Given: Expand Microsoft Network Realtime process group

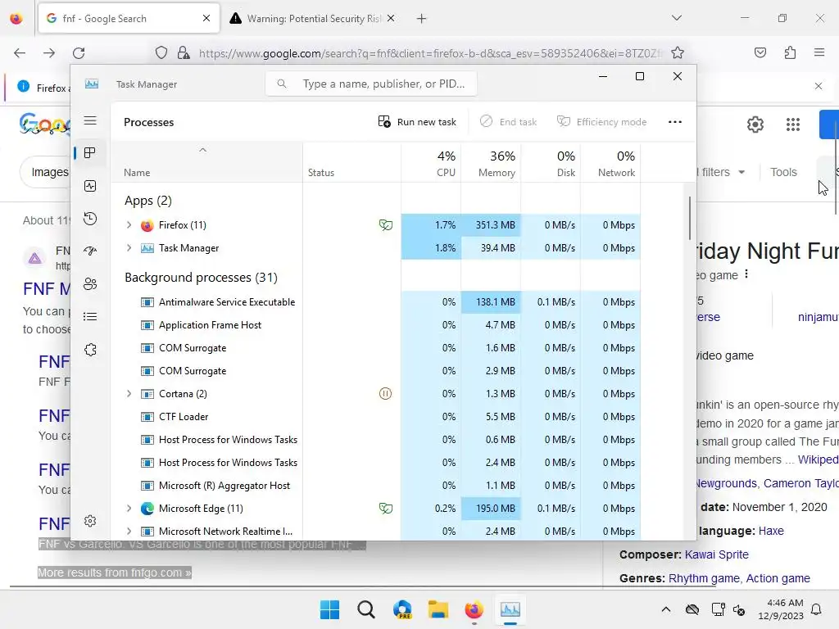Looking at the screenshot, I should (x=129, y=531).
